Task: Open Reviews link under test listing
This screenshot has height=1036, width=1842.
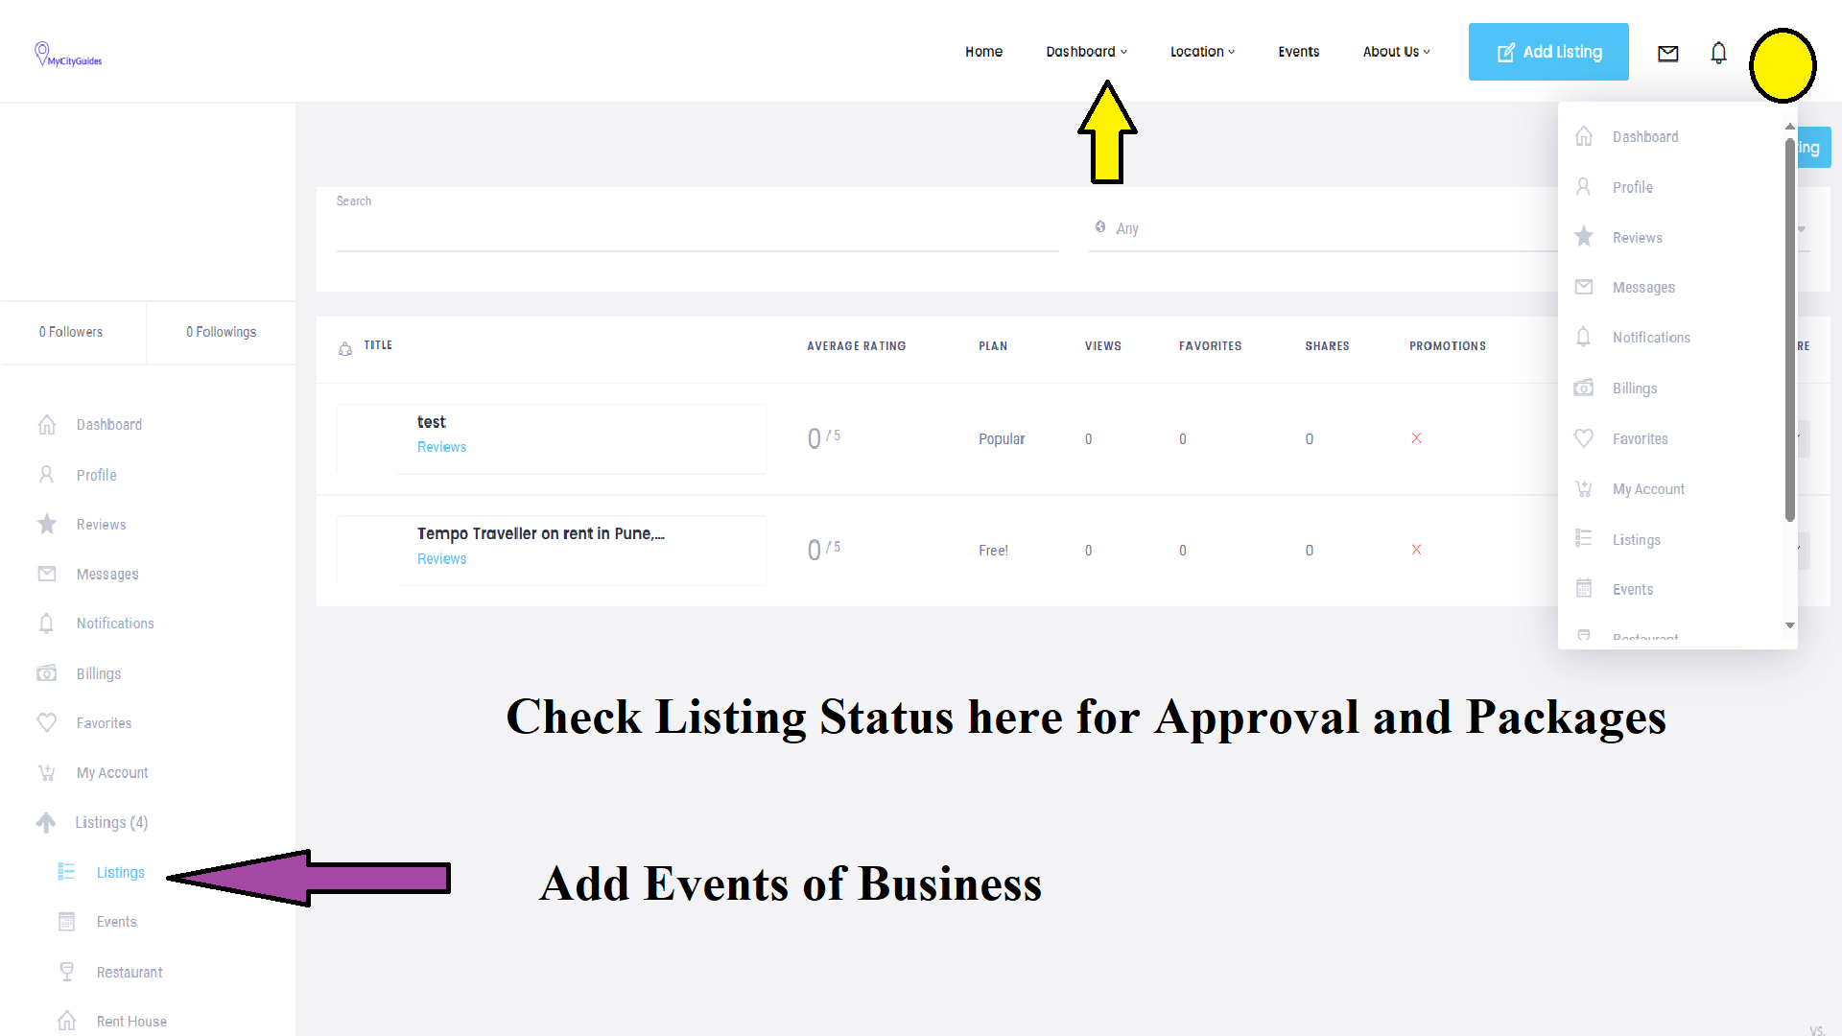Action: (x=441, y=447)
